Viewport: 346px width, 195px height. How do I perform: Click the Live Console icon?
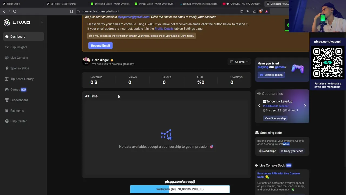tap(7, 58)
